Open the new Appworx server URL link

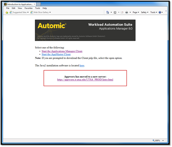[85, 80]
